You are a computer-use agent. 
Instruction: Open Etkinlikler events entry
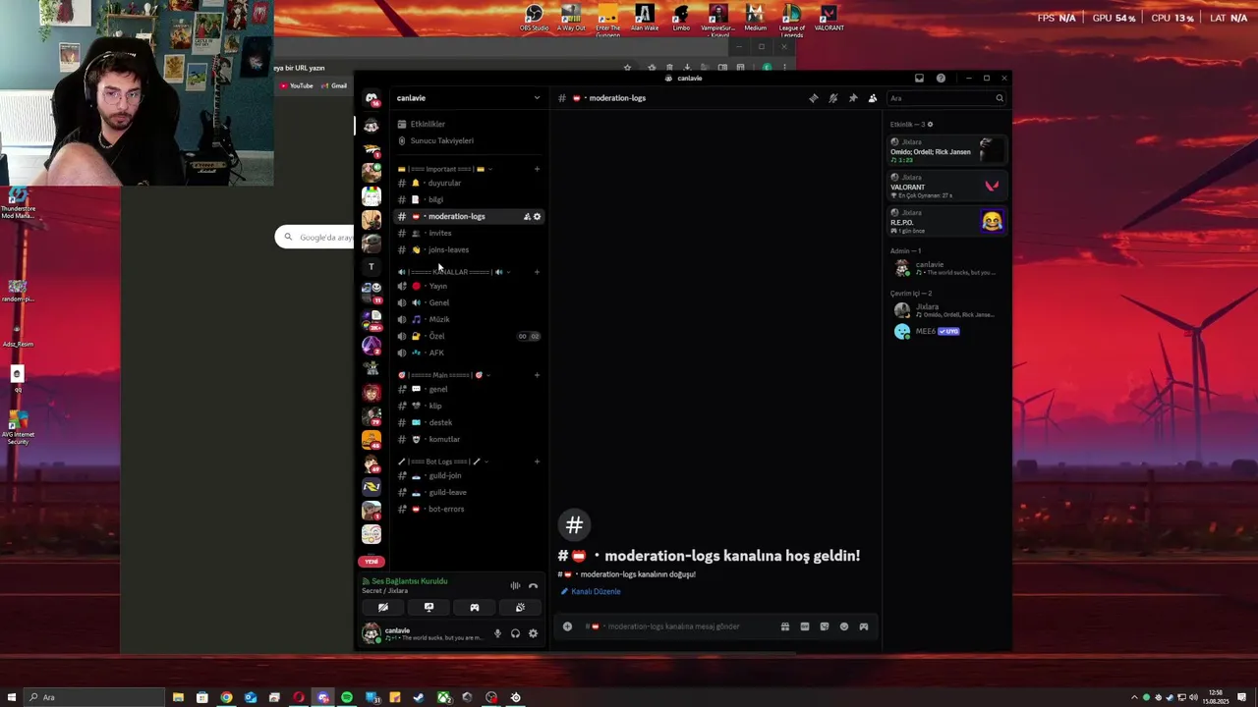(469, 124)
